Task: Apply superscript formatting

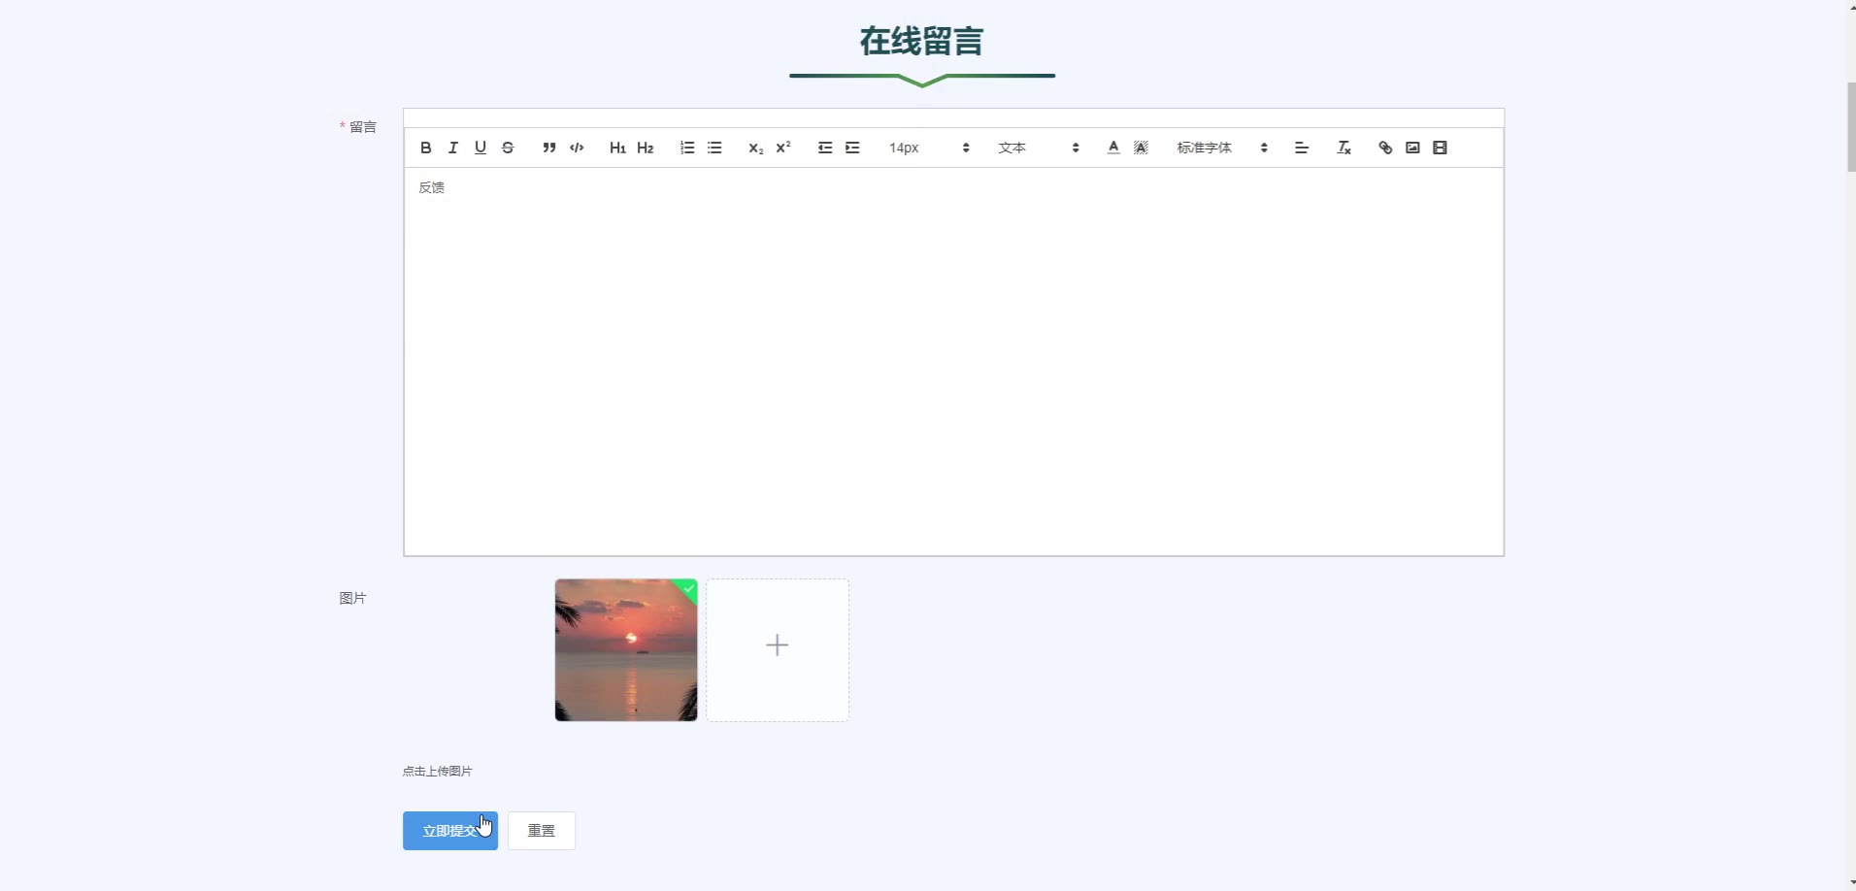Action: 783,148
